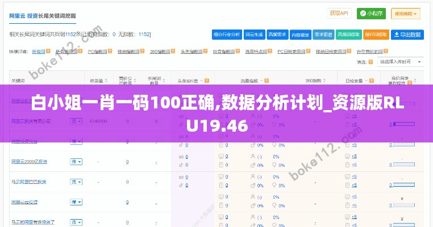The image size is (433, 227).
Task: Open help icon beside 所有流量词 filter
Action: (x=80, y=51)
